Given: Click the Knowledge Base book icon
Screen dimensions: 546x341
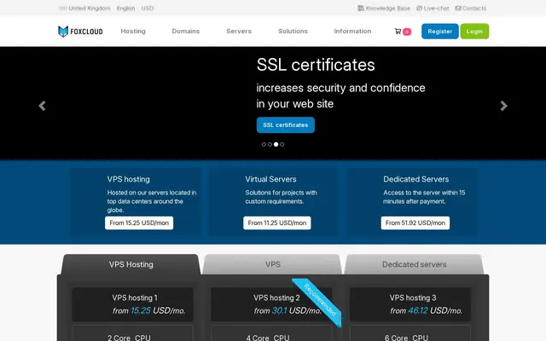Looking at the screenshot, I should (361, 8).
